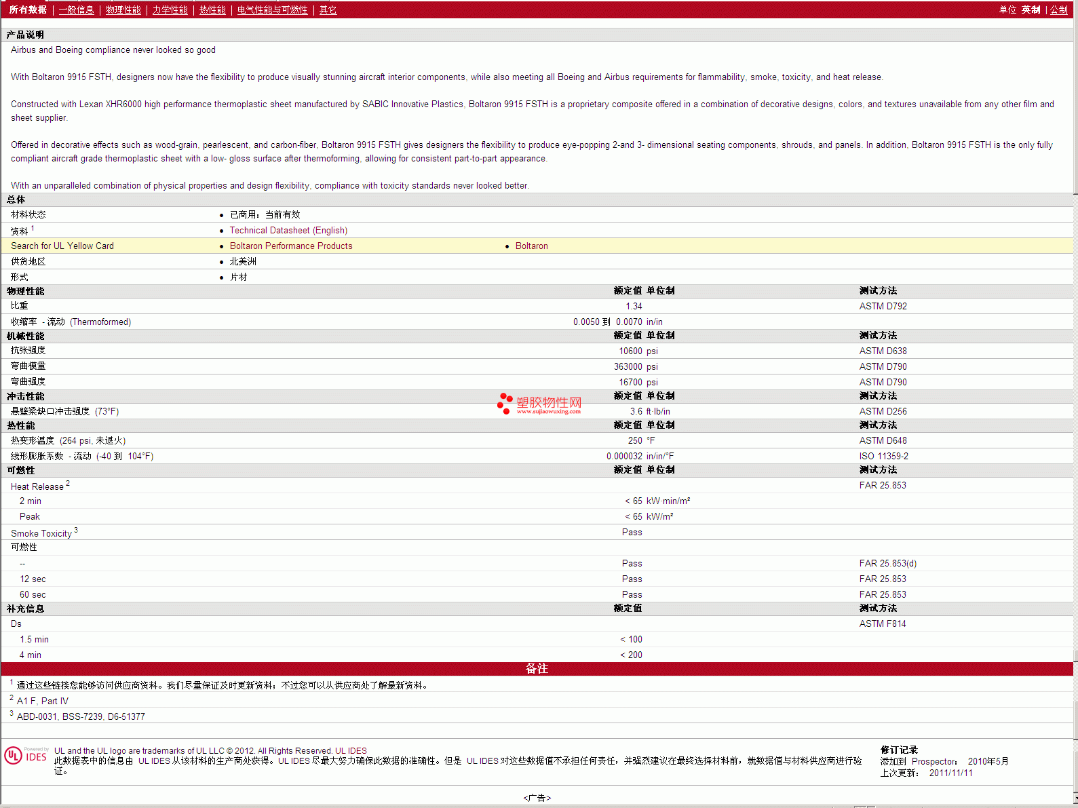The image size is (1078, 808).
Task: Click the Heat Release row label
Action: click(37, 487)
